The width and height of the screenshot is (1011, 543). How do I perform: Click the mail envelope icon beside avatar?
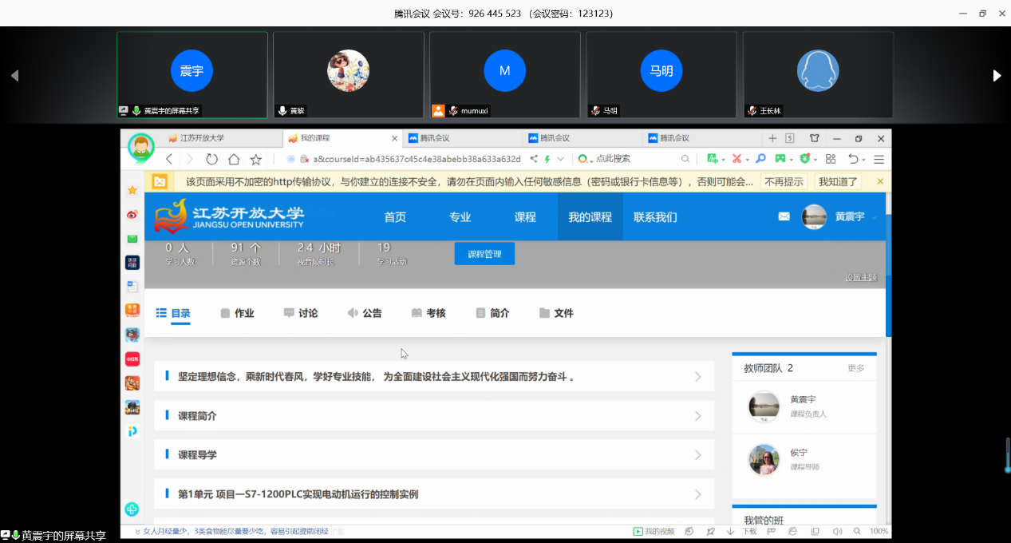tap(784, 216)
